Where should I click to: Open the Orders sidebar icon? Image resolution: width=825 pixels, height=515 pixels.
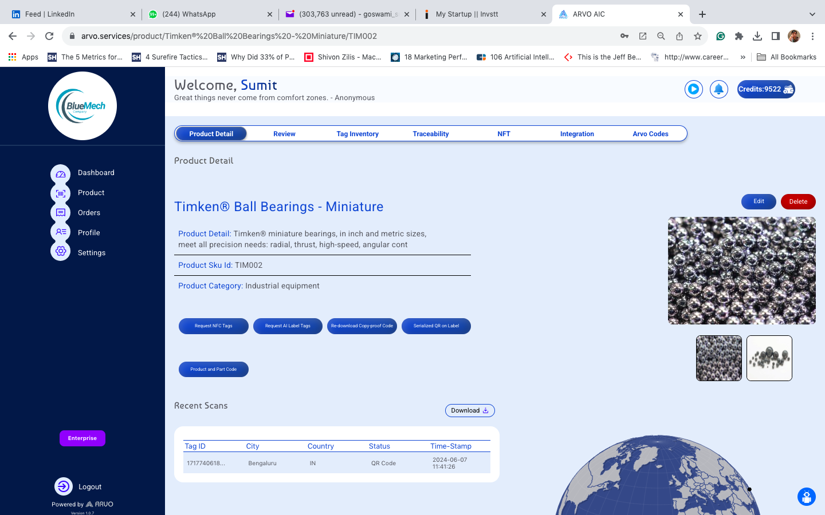tap(61, 213)
